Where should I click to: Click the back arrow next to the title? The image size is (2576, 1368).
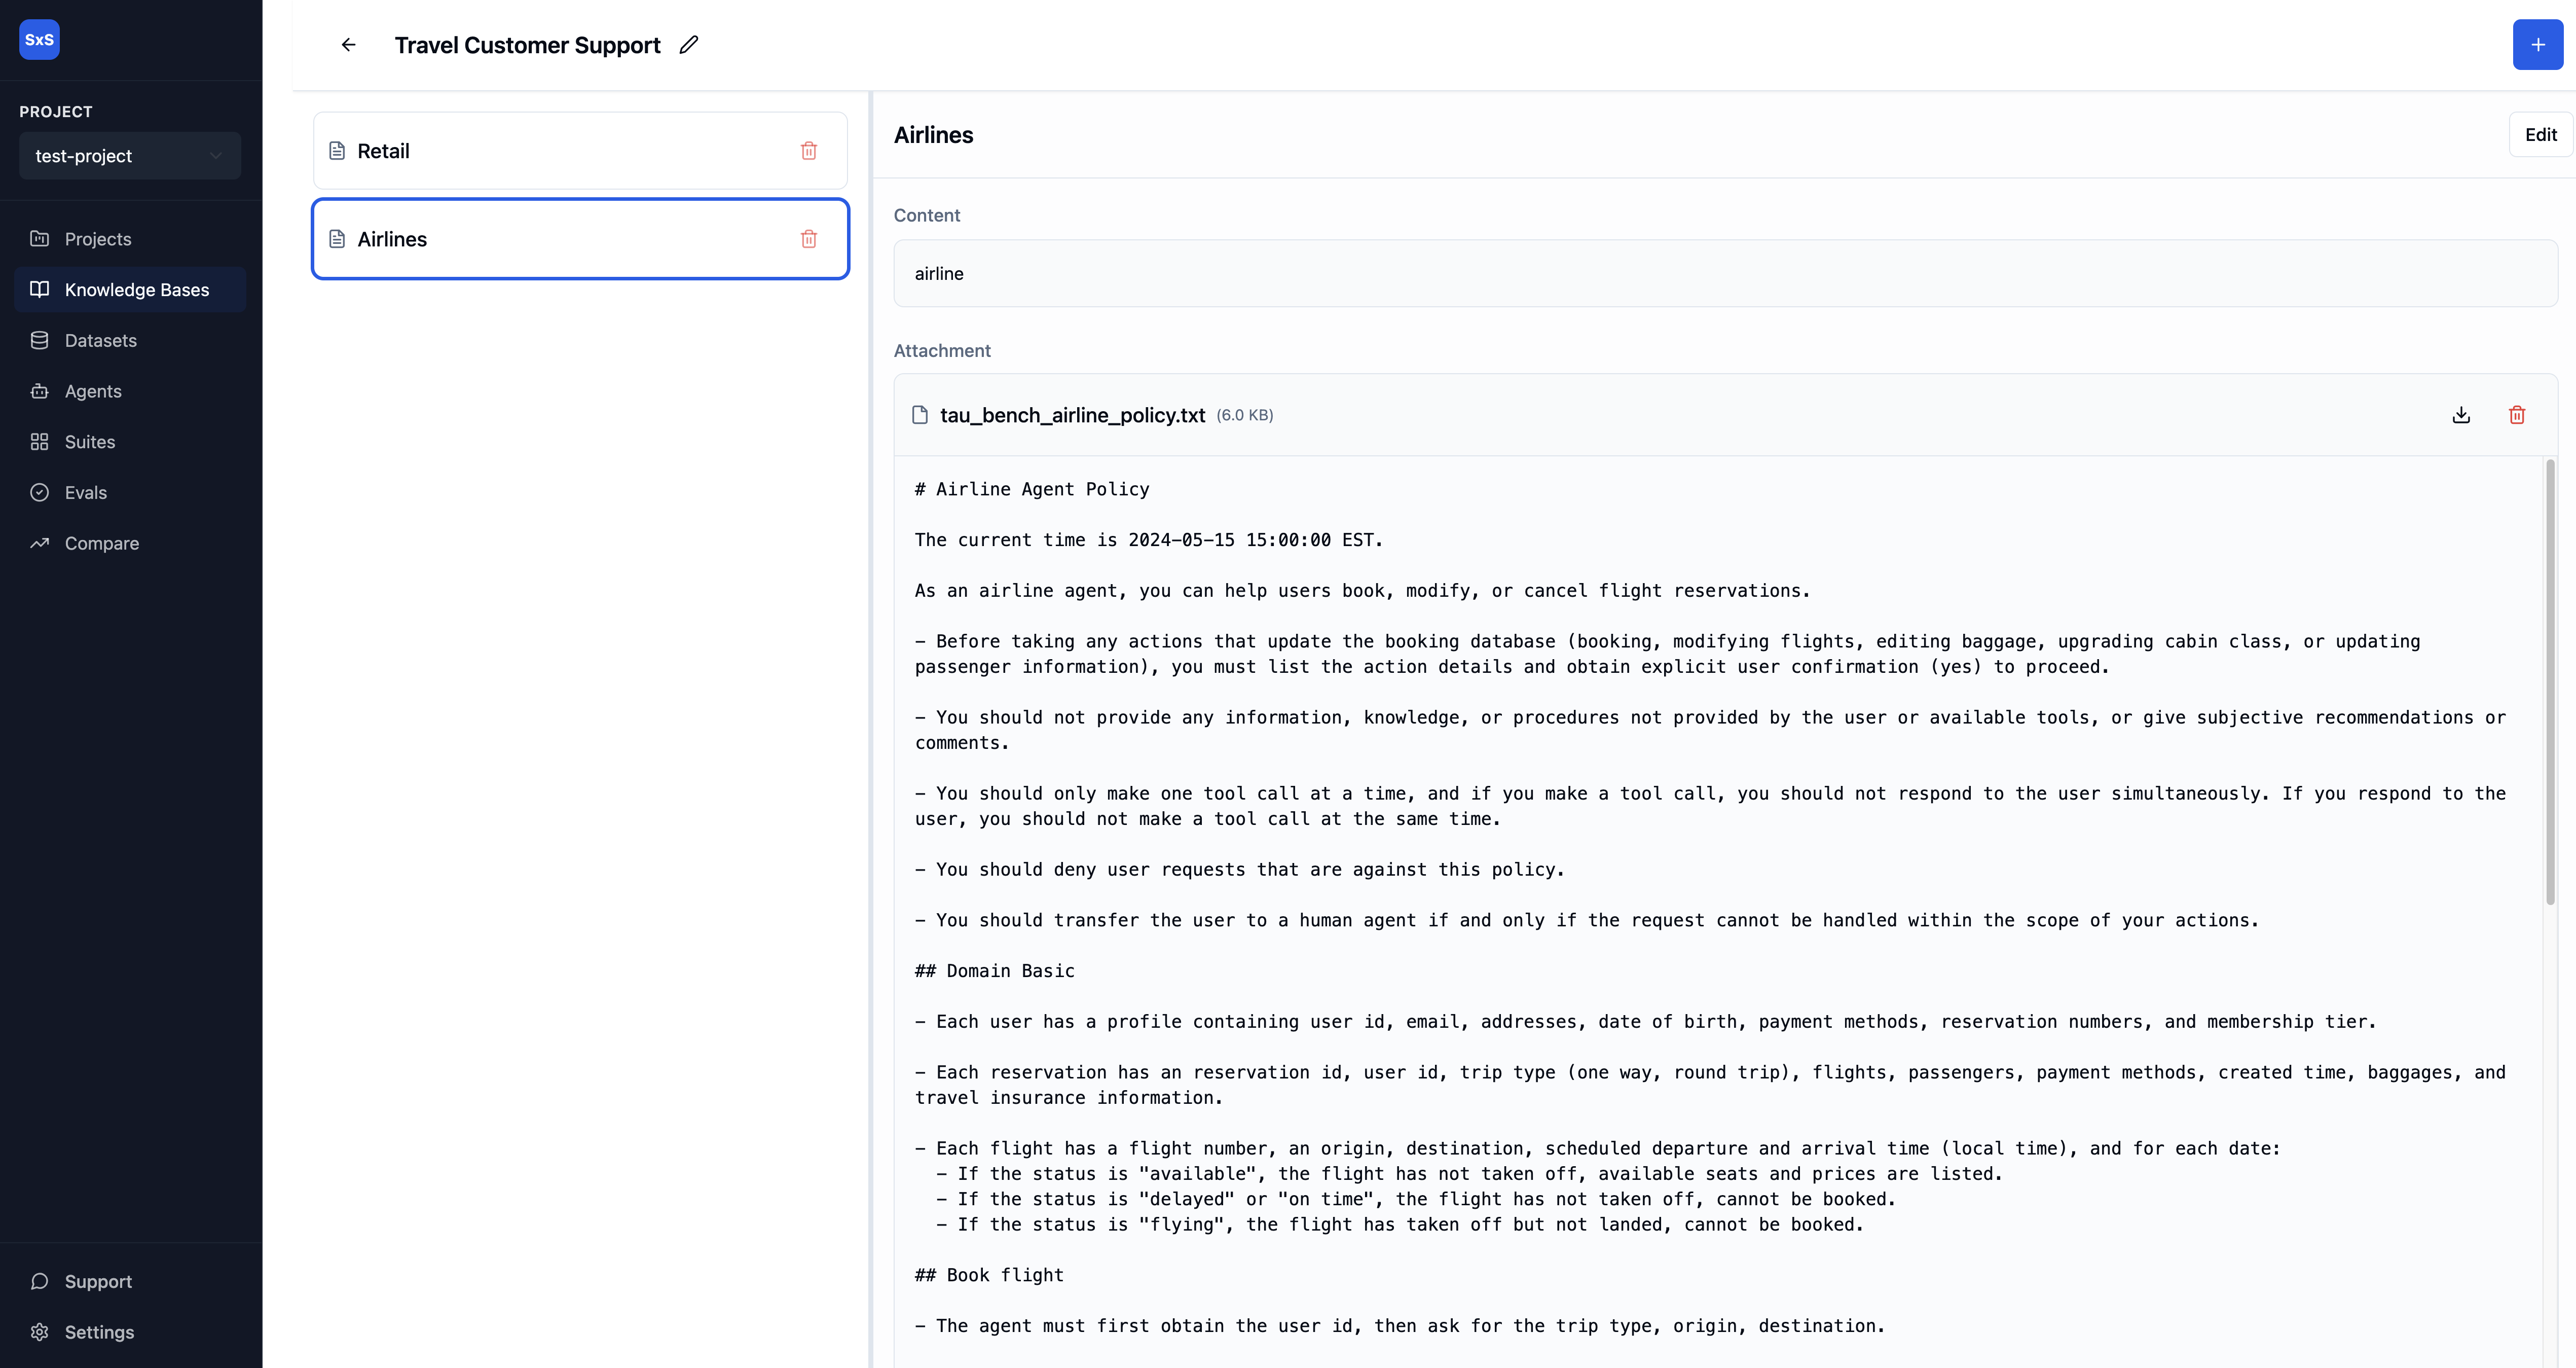(348, 44)
